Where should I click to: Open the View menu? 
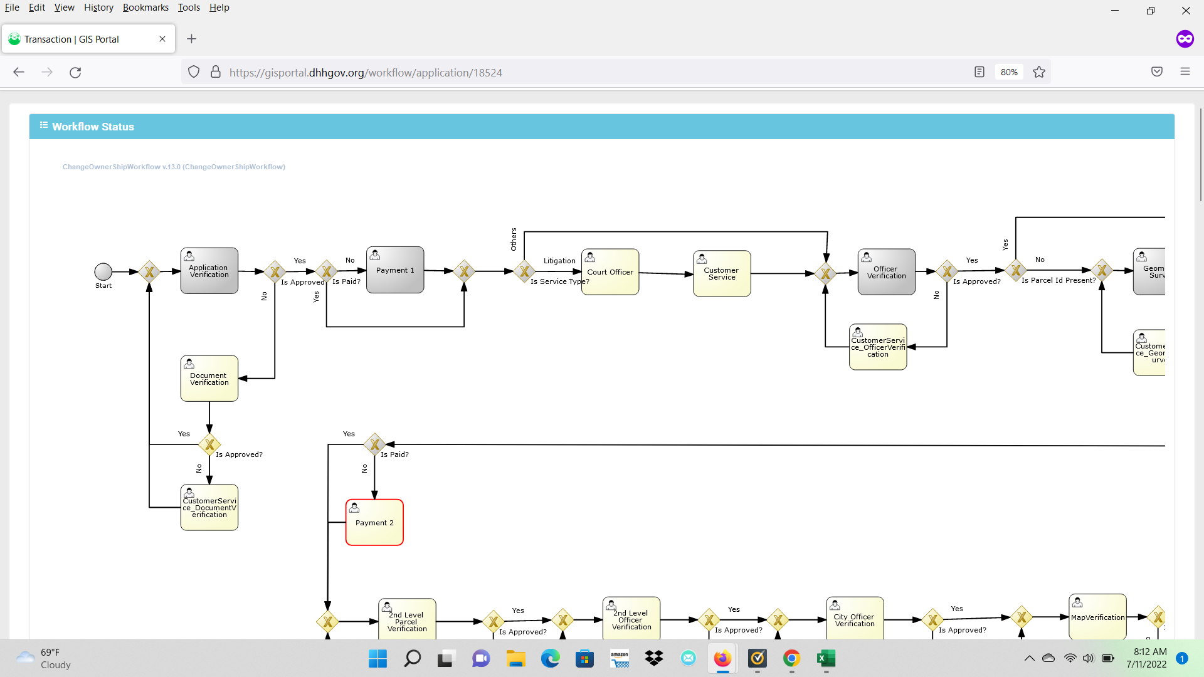tap(64, 8)
